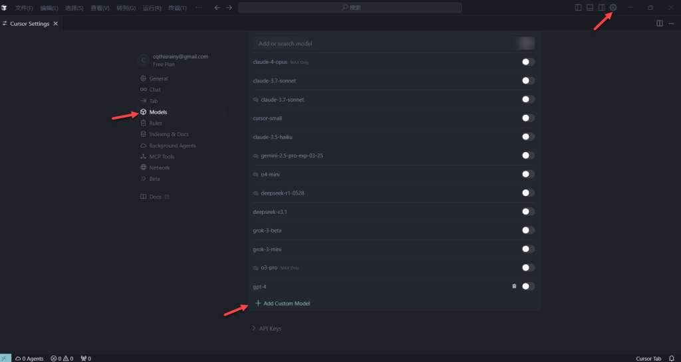Screen dimensions: 681x362
Task: Click the thinking icon beside deepseek-r1-0528
Action: tap(255, 193)
